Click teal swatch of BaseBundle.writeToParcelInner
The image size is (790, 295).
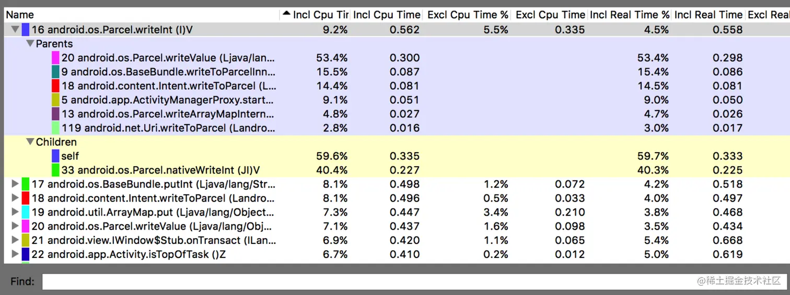click(55, 72)
